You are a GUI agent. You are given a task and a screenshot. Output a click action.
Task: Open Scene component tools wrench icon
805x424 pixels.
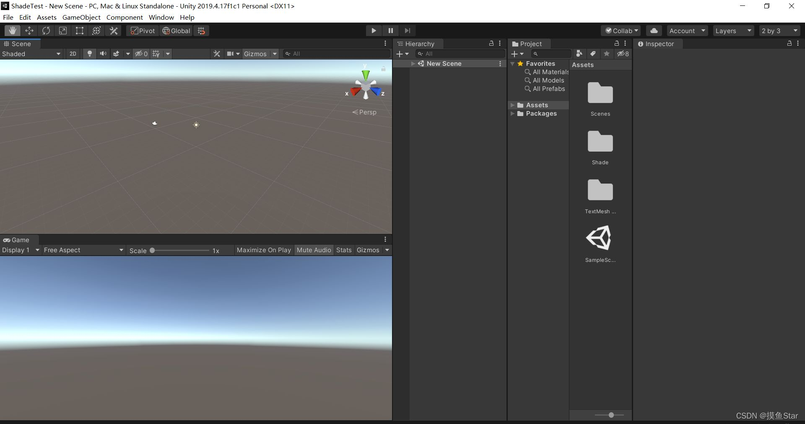point(217,54)
